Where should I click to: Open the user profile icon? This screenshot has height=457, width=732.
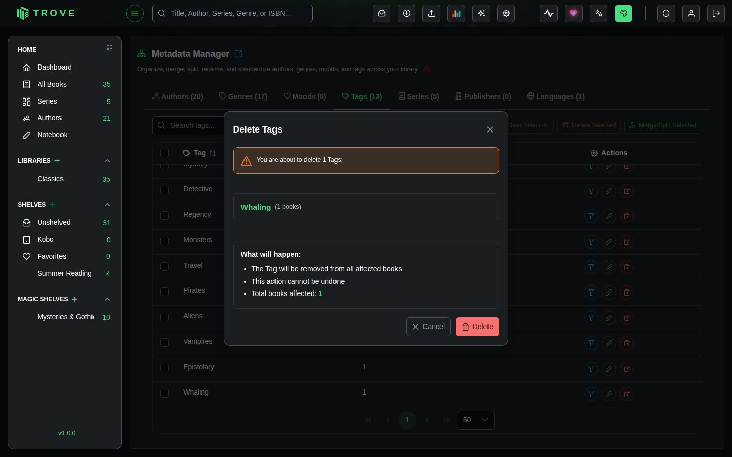click(691, 13)
